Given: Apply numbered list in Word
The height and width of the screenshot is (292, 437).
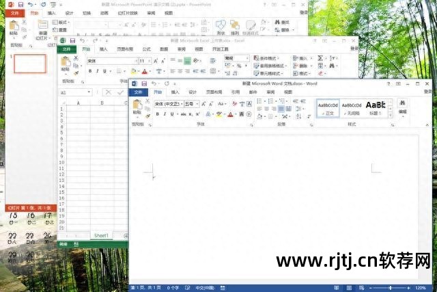Looking at the screenshot, I should coord(270,101).
